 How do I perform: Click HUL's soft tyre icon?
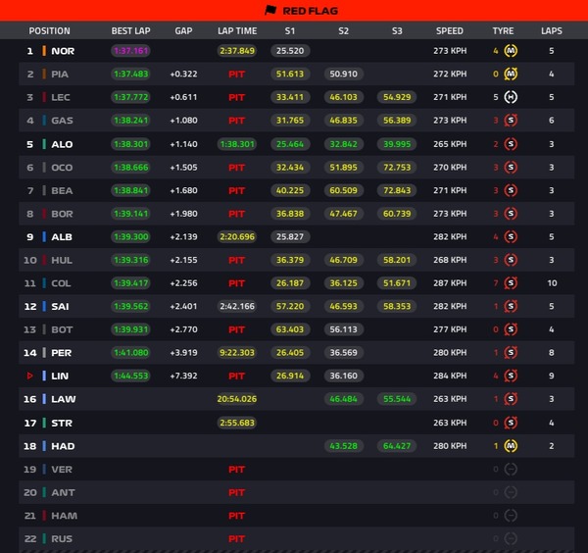[x=511, y=260]
